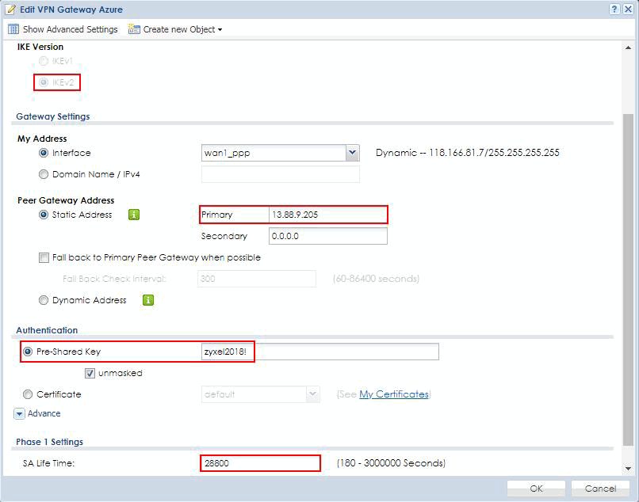
Task: Click the help question mark icon
Action: click(x=614, y=9)
